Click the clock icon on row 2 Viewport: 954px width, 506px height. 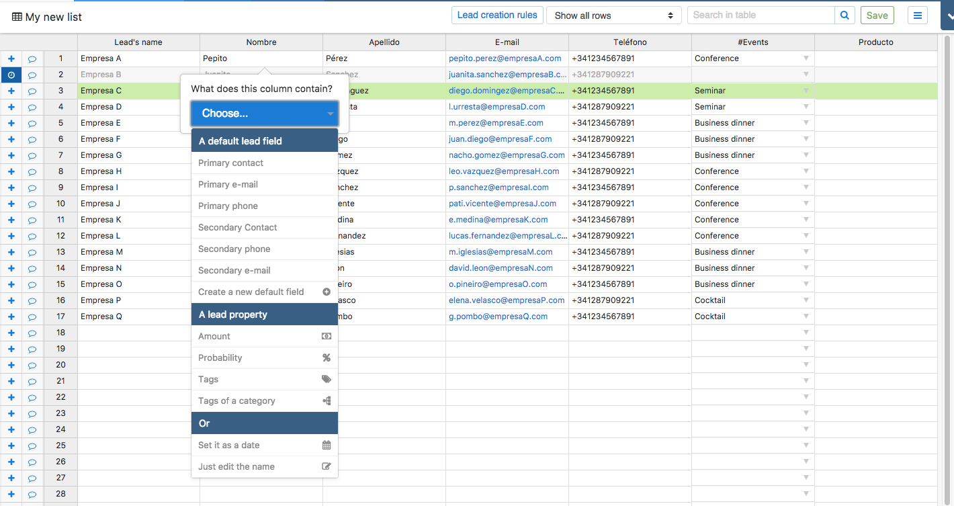tap(11, 75)
